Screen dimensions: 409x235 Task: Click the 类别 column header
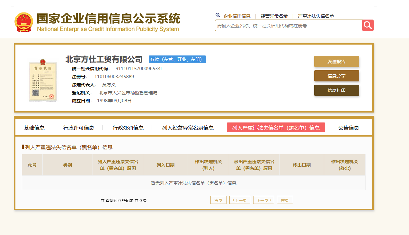tap(67, 165)
